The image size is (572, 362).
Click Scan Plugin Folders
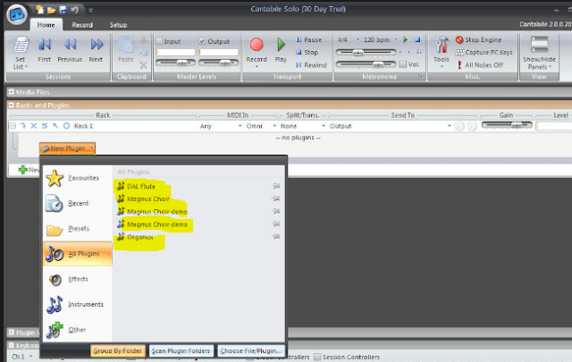click(x=181, y=350)
